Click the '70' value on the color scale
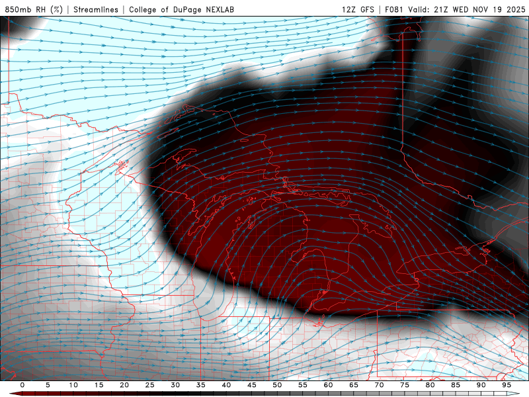The image size is (529, 397). pyautogui.click(x=379, y=385)
